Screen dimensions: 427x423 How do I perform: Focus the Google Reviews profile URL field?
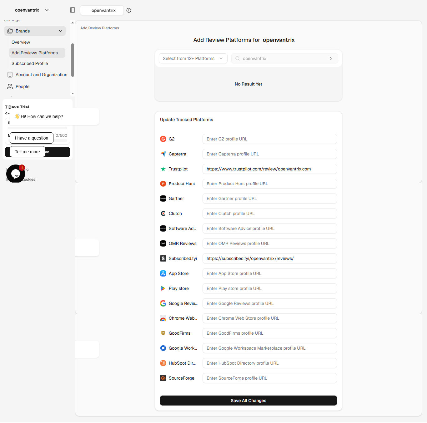270,303
